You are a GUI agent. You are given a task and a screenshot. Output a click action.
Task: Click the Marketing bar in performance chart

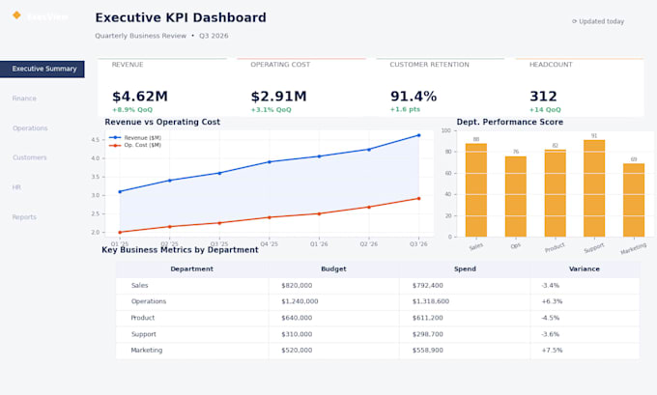pos(634,200)
